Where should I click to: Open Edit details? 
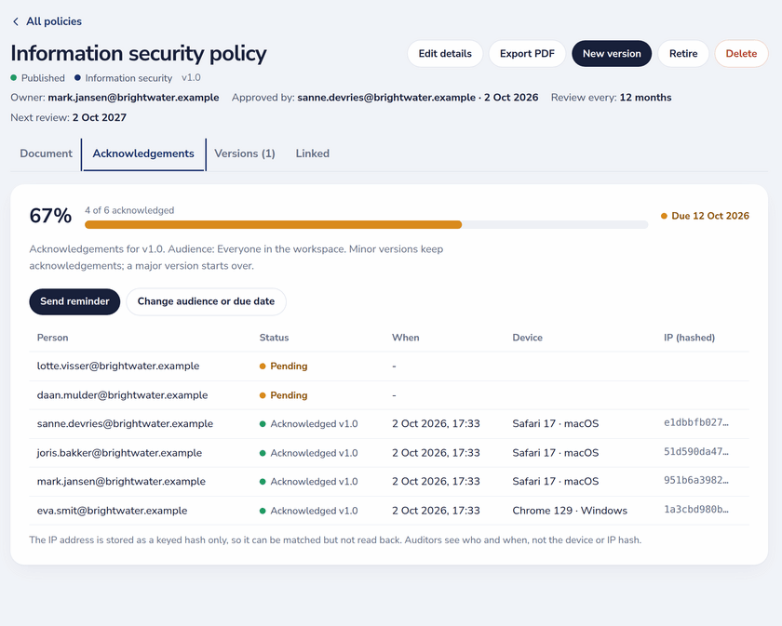(445, 53)
